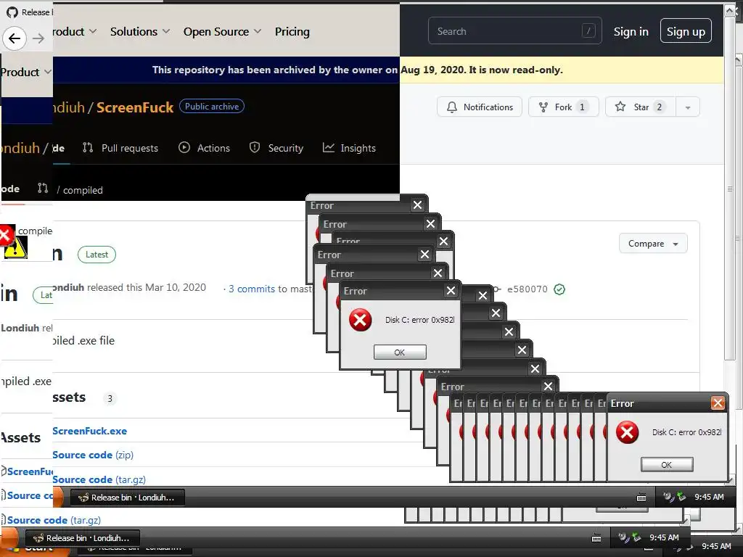Open the Compare dropdown
Viewport: 743px width, 557px height.
[x=653, y=244]
